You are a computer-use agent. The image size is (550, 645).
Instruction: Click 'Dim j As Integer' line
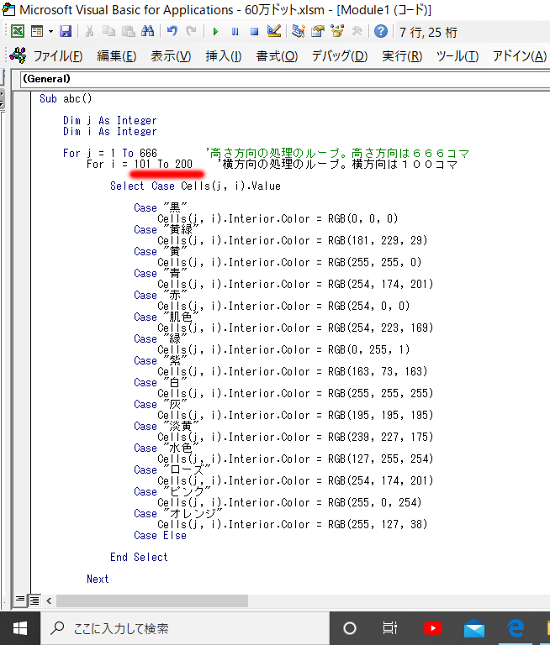click(110, 121)
